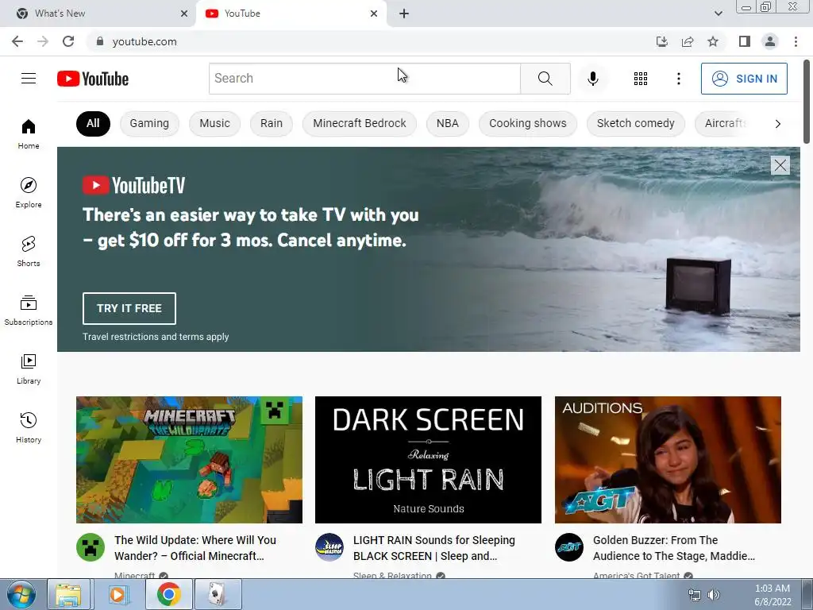Open a new browser tab
This screenshot has width=813, height=610.
point(404,14)
